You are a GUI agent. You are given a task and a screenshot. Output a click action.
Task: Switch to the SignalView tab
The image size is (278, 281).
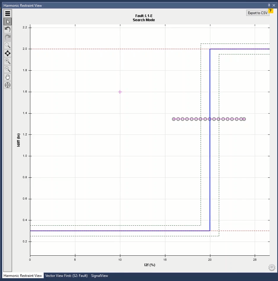click(x=99, y=276)
